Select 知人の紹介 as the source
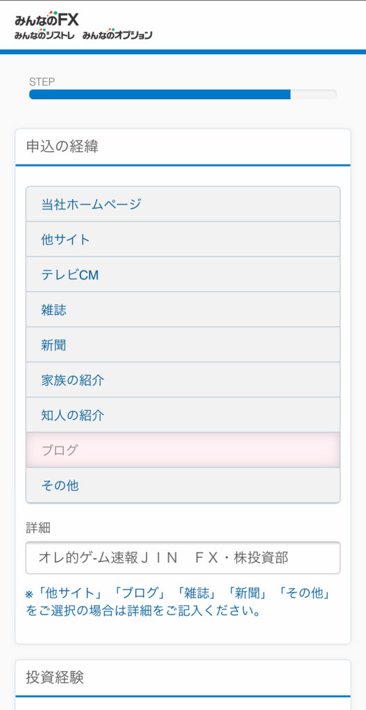This screenshot has height=710, width=366. [183, 415]
